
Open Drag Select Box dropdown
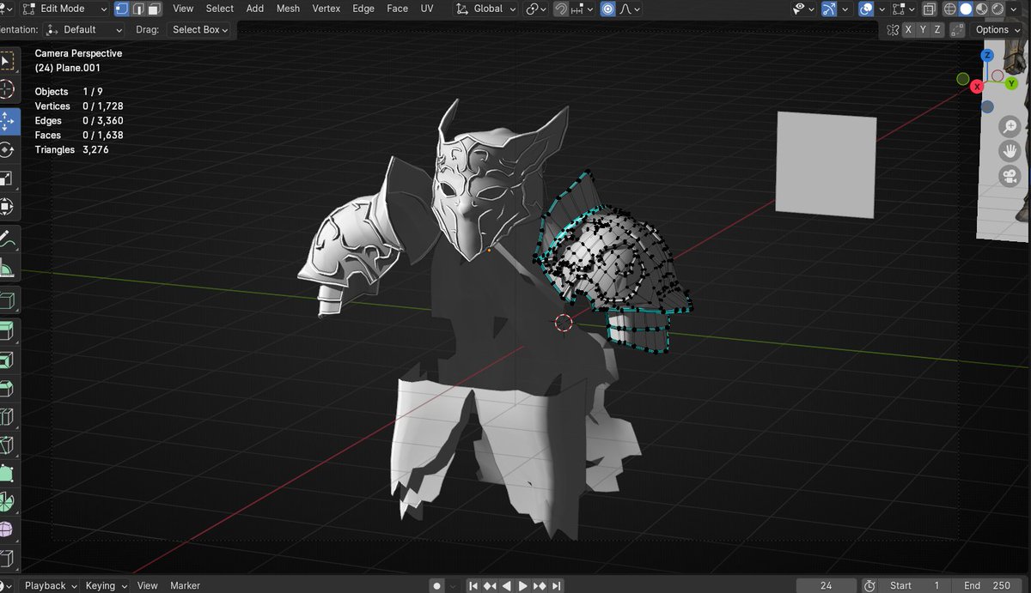tap(200, 29)
